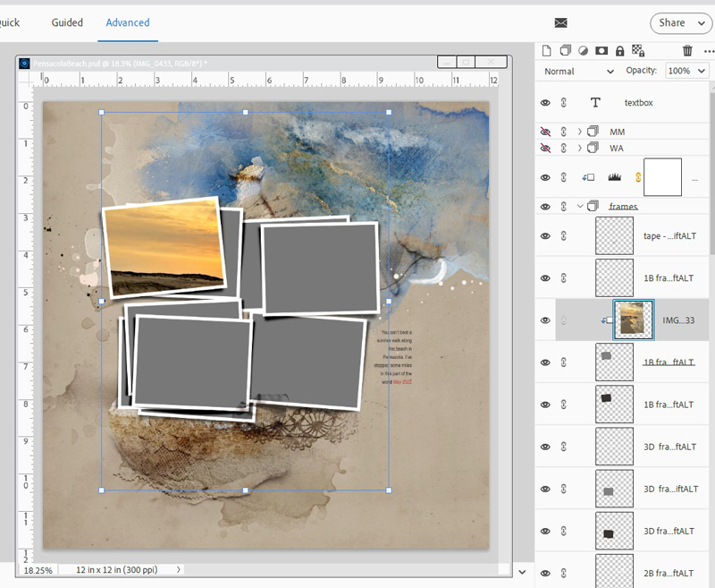Click the 12 in x 12 in (300 ppi) status
This screenshot has height=588, width=715.
[117, 570]
